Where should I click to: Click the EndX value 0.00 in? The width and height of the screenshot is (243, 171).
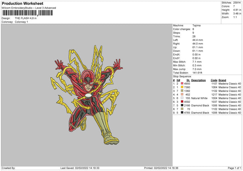pos(196,54)
